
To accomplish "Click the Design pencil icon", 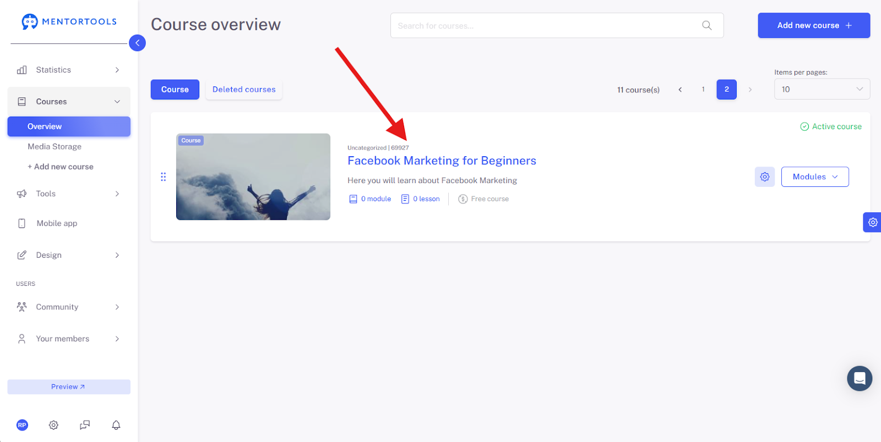I will pos(22,255).
